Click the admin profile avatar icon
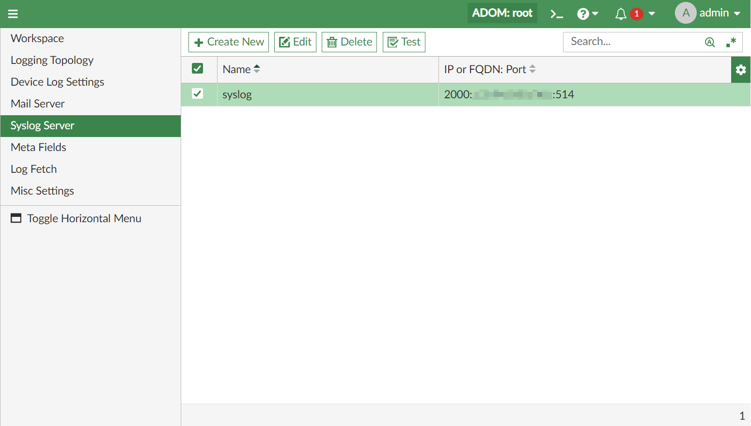Viewport: 751px width, 426px height. (x=685, y=13)
